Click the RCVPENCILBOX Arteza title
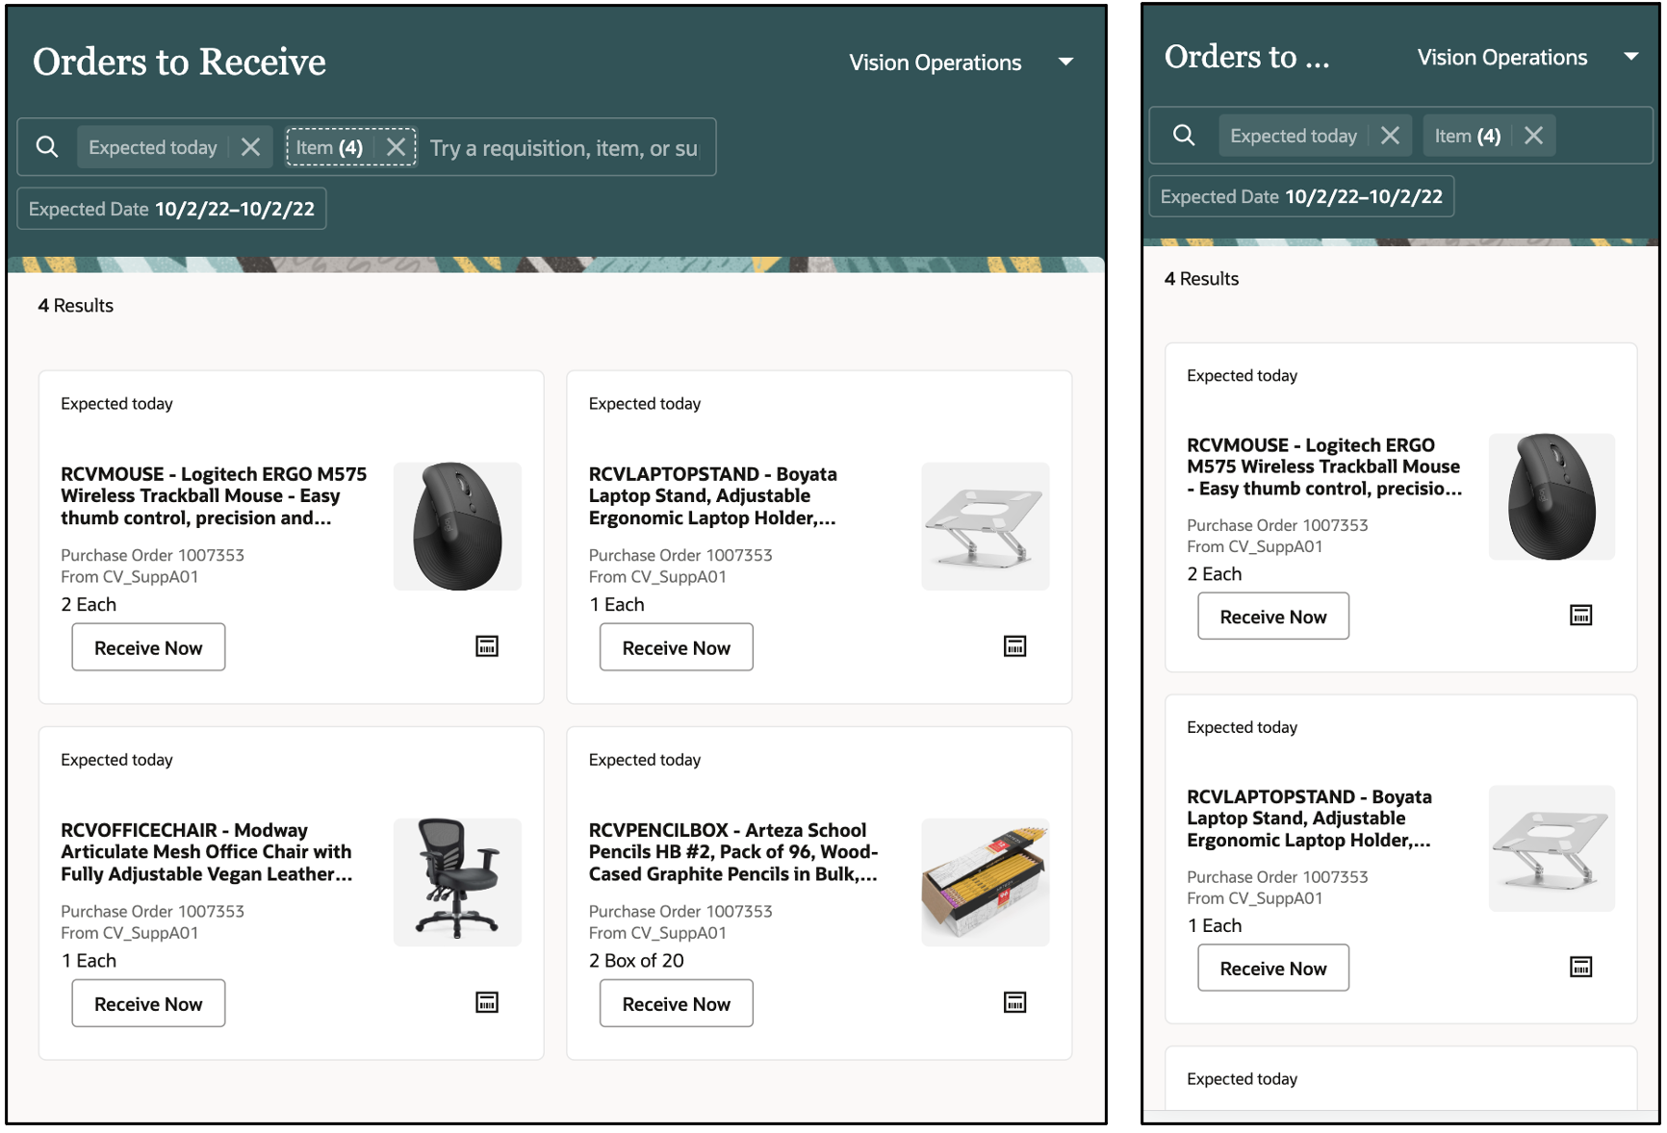Image resolution: width=1667 pixels, height=1133 pixels. click(x=733, y=851)
